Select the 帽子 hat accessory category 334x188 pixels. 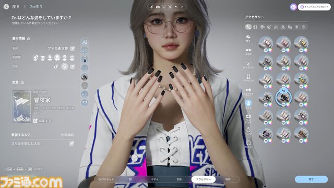(248, 38)
